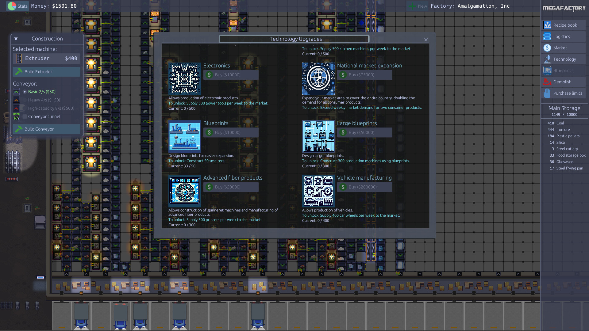Choose the Extruder machine selector
Screen dimensions: 589x331
click(x=46, y=58)
